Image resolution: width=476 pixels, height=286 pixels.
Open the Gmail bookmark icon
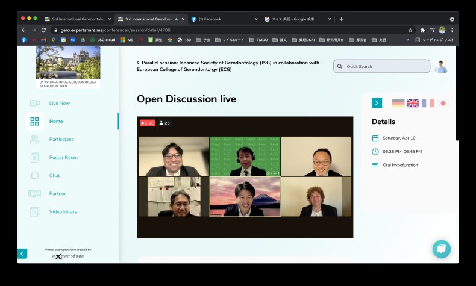coord(43,40)
